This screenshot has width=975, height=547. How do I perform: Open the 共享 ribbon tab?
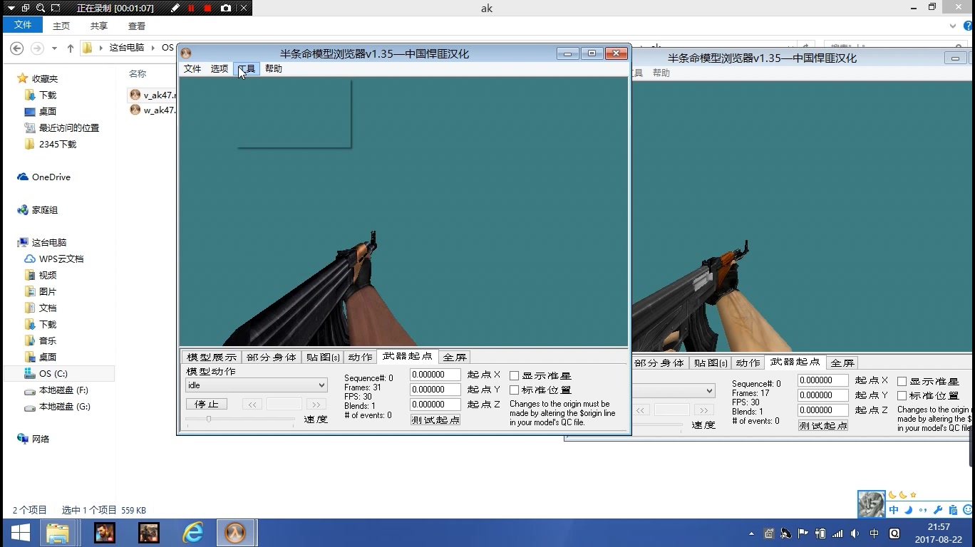coord(99,26)
